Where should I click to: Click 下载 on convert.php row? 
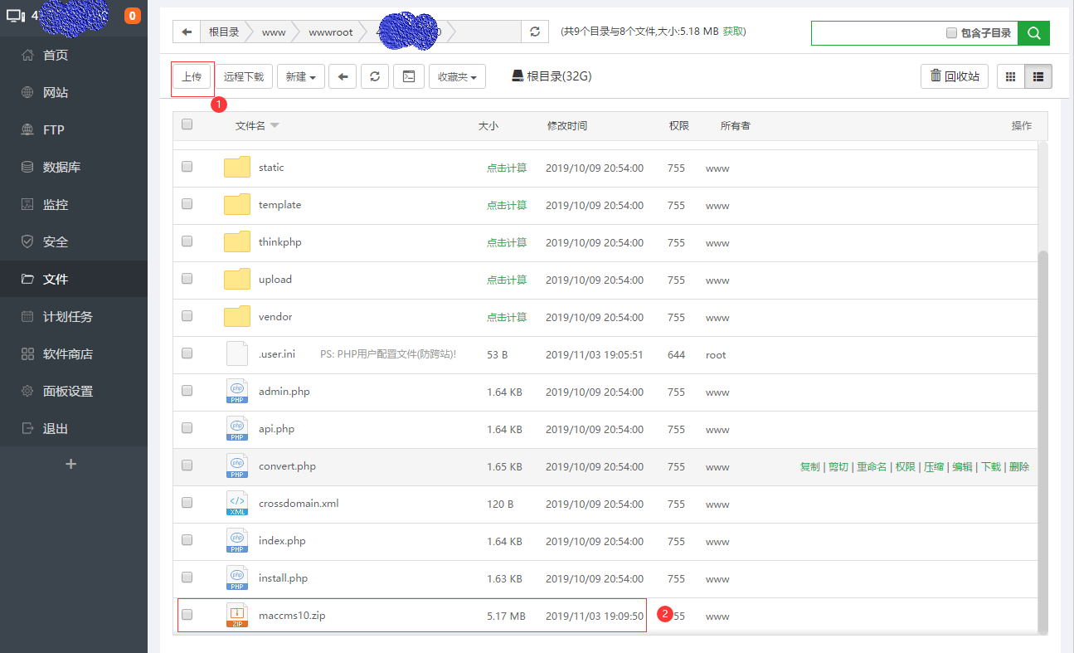(991, 467)
